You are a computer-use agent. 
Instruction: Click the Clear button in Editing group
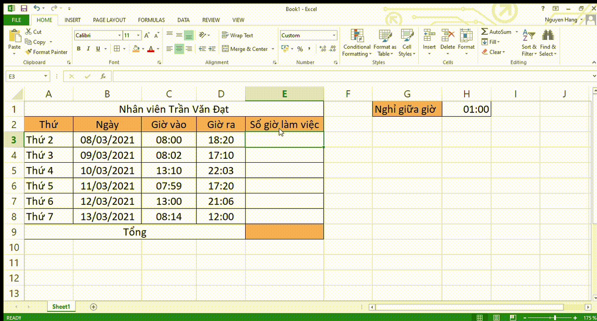coord(493,52)
